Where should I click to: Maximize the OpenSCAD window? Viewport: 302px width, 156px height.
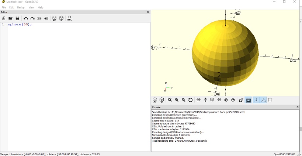284,2
